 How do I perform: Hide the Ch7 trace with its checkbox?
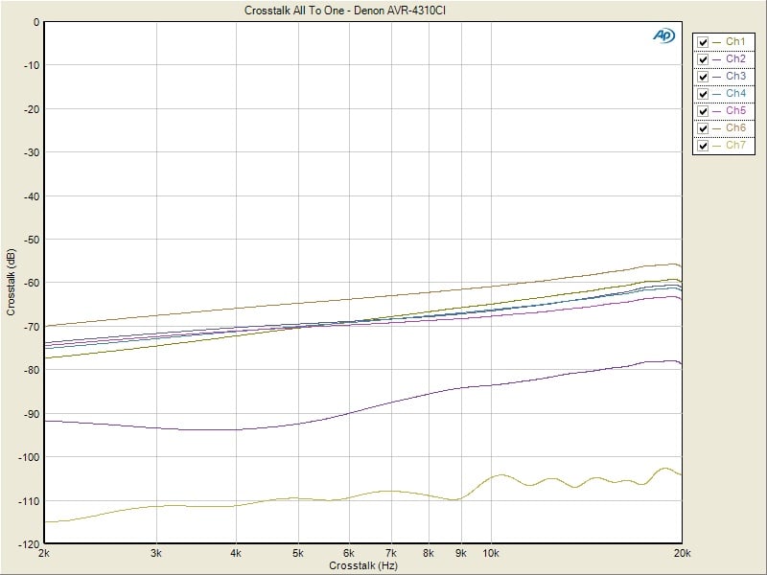tap(703, 146)
